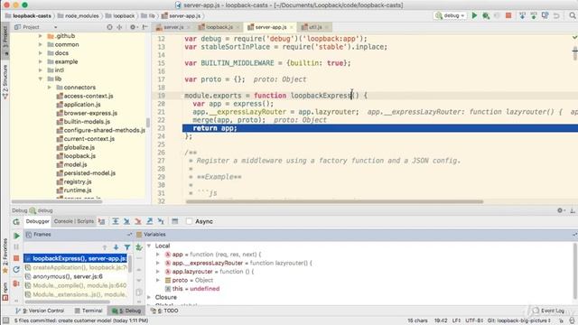
Task: Click Force Step Into red arrow icon
Action: (138, 221)
